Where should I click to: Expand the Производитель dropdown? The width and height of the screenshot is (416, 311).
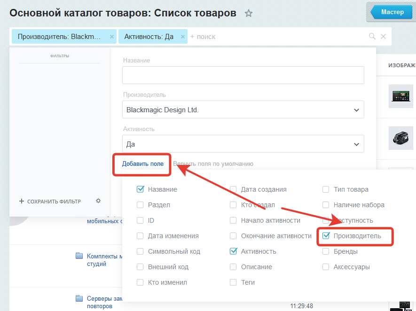click(356, 110)
